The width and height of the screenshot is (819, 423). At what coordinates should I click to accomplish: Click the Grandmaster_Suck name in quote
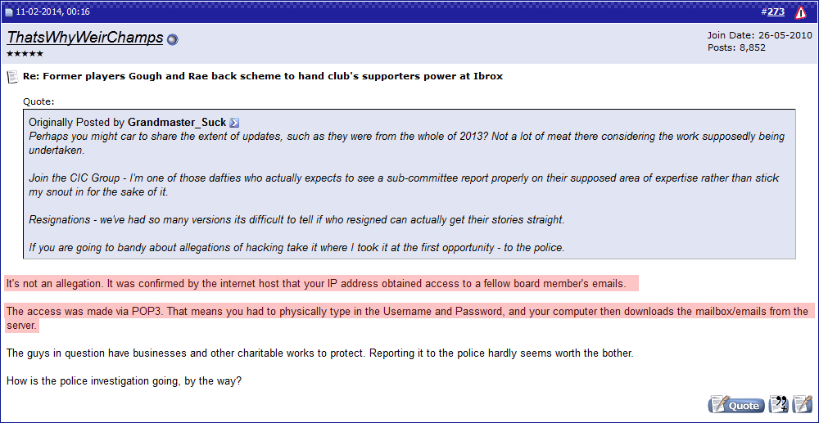point(177,123)
